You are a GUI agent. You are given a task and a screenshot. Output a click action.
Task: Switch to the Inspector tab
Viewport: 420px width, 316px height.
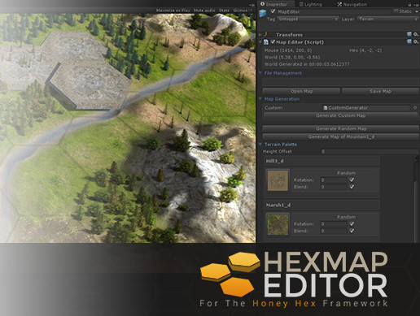coord(276,4)
